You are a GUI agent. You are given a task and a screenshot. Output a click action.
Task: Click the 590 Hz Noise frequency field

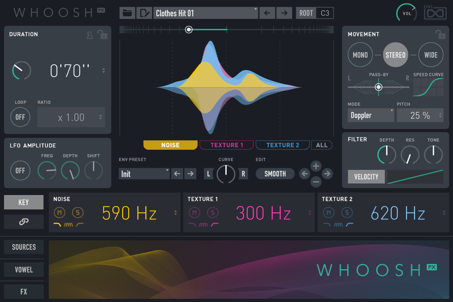point(129,213)
